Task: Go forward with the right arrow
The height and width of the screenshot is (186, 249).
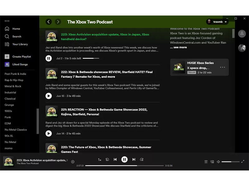Action: 58,22
